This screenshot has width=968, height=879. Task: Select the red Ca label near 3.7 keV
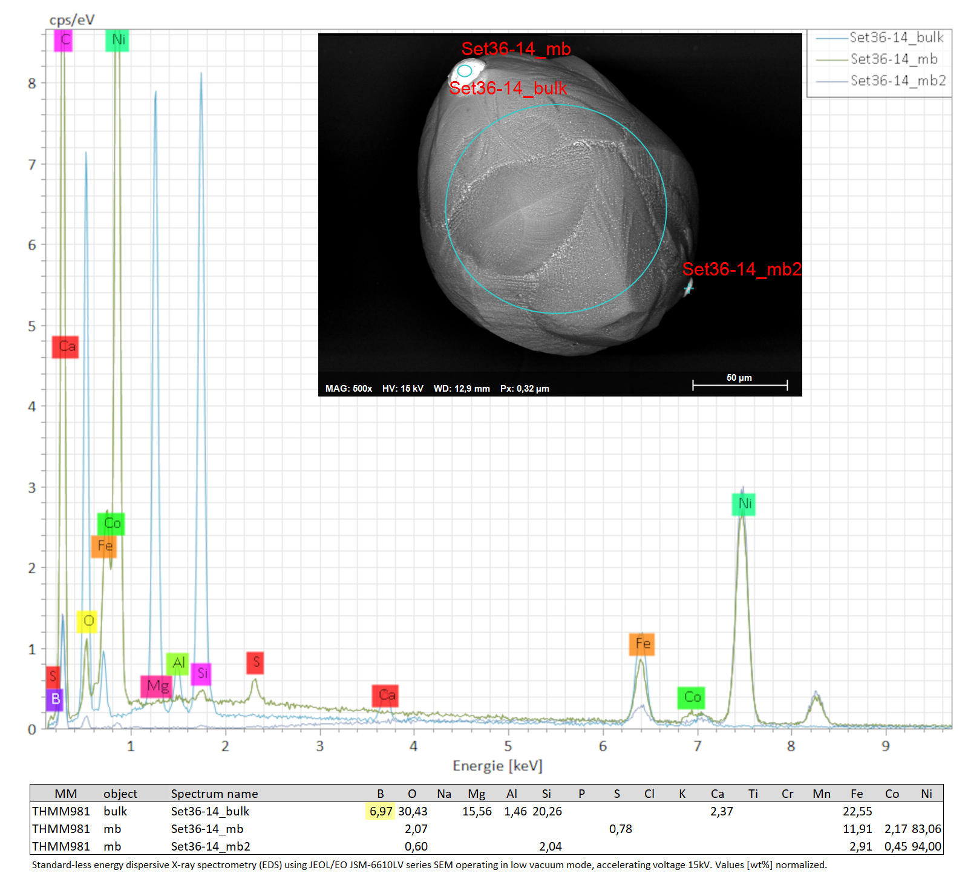(x=386, y=696)
